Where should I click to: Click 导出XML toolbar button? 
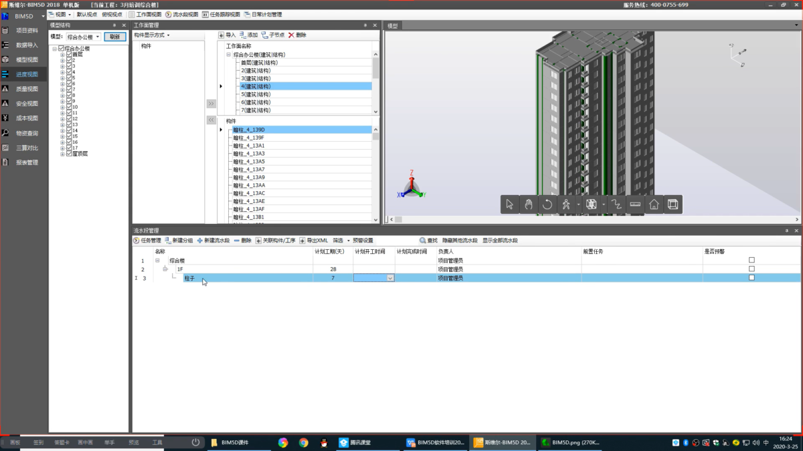pyautogui.click(x=314, y=241)
